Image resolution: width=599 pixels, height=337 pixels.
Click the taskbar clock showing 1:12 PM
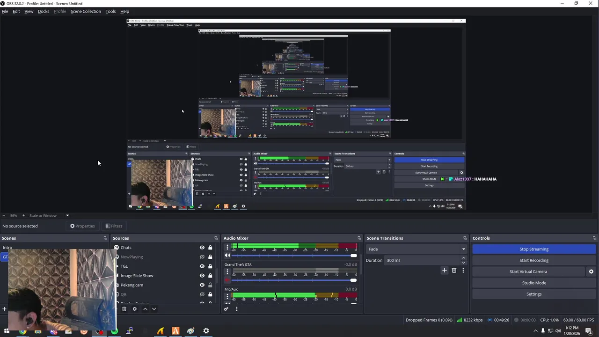point(572,331)
